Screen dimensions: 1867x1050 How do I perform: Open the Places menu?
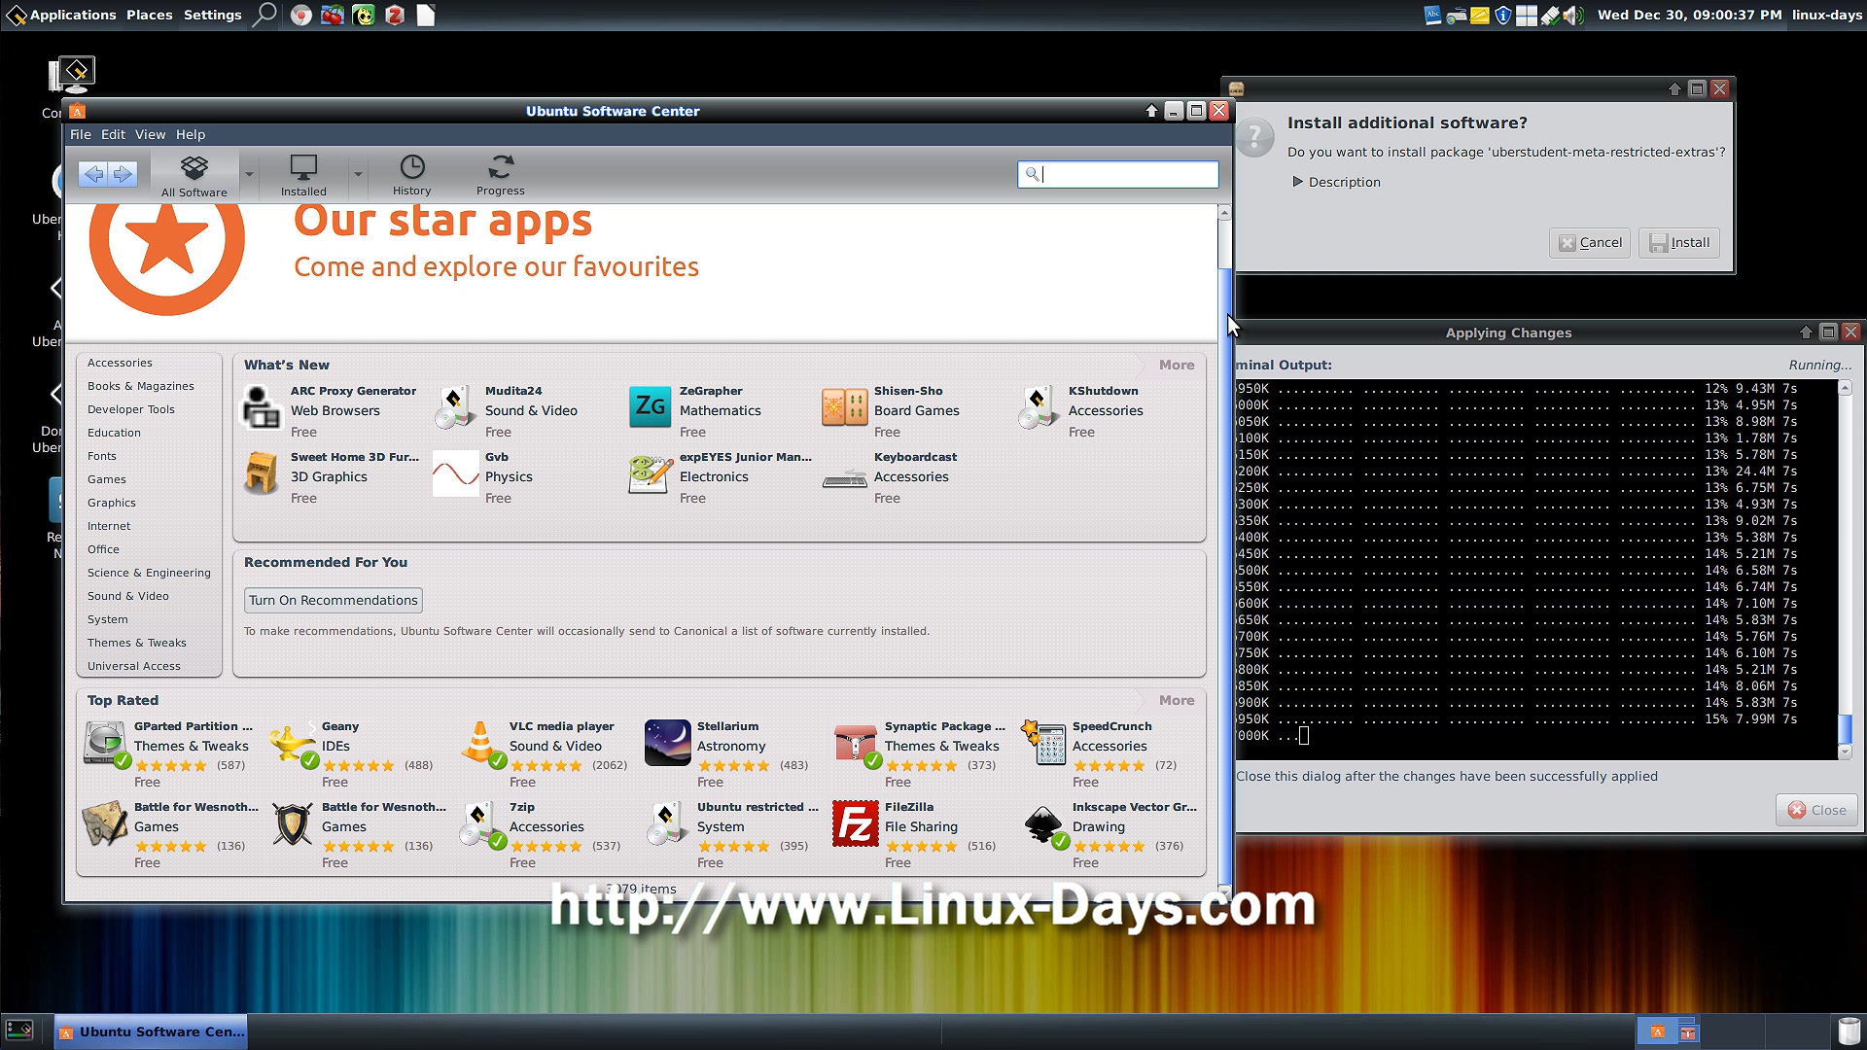coord(149,15)
